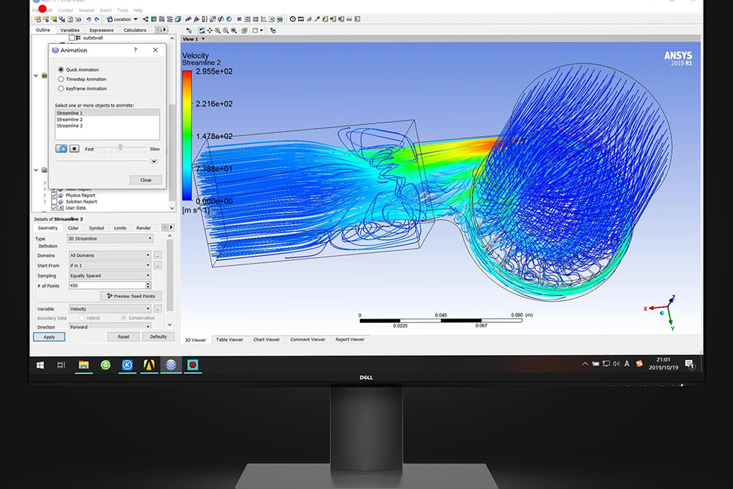Click play in the Animation dialog

coord(61,149)
